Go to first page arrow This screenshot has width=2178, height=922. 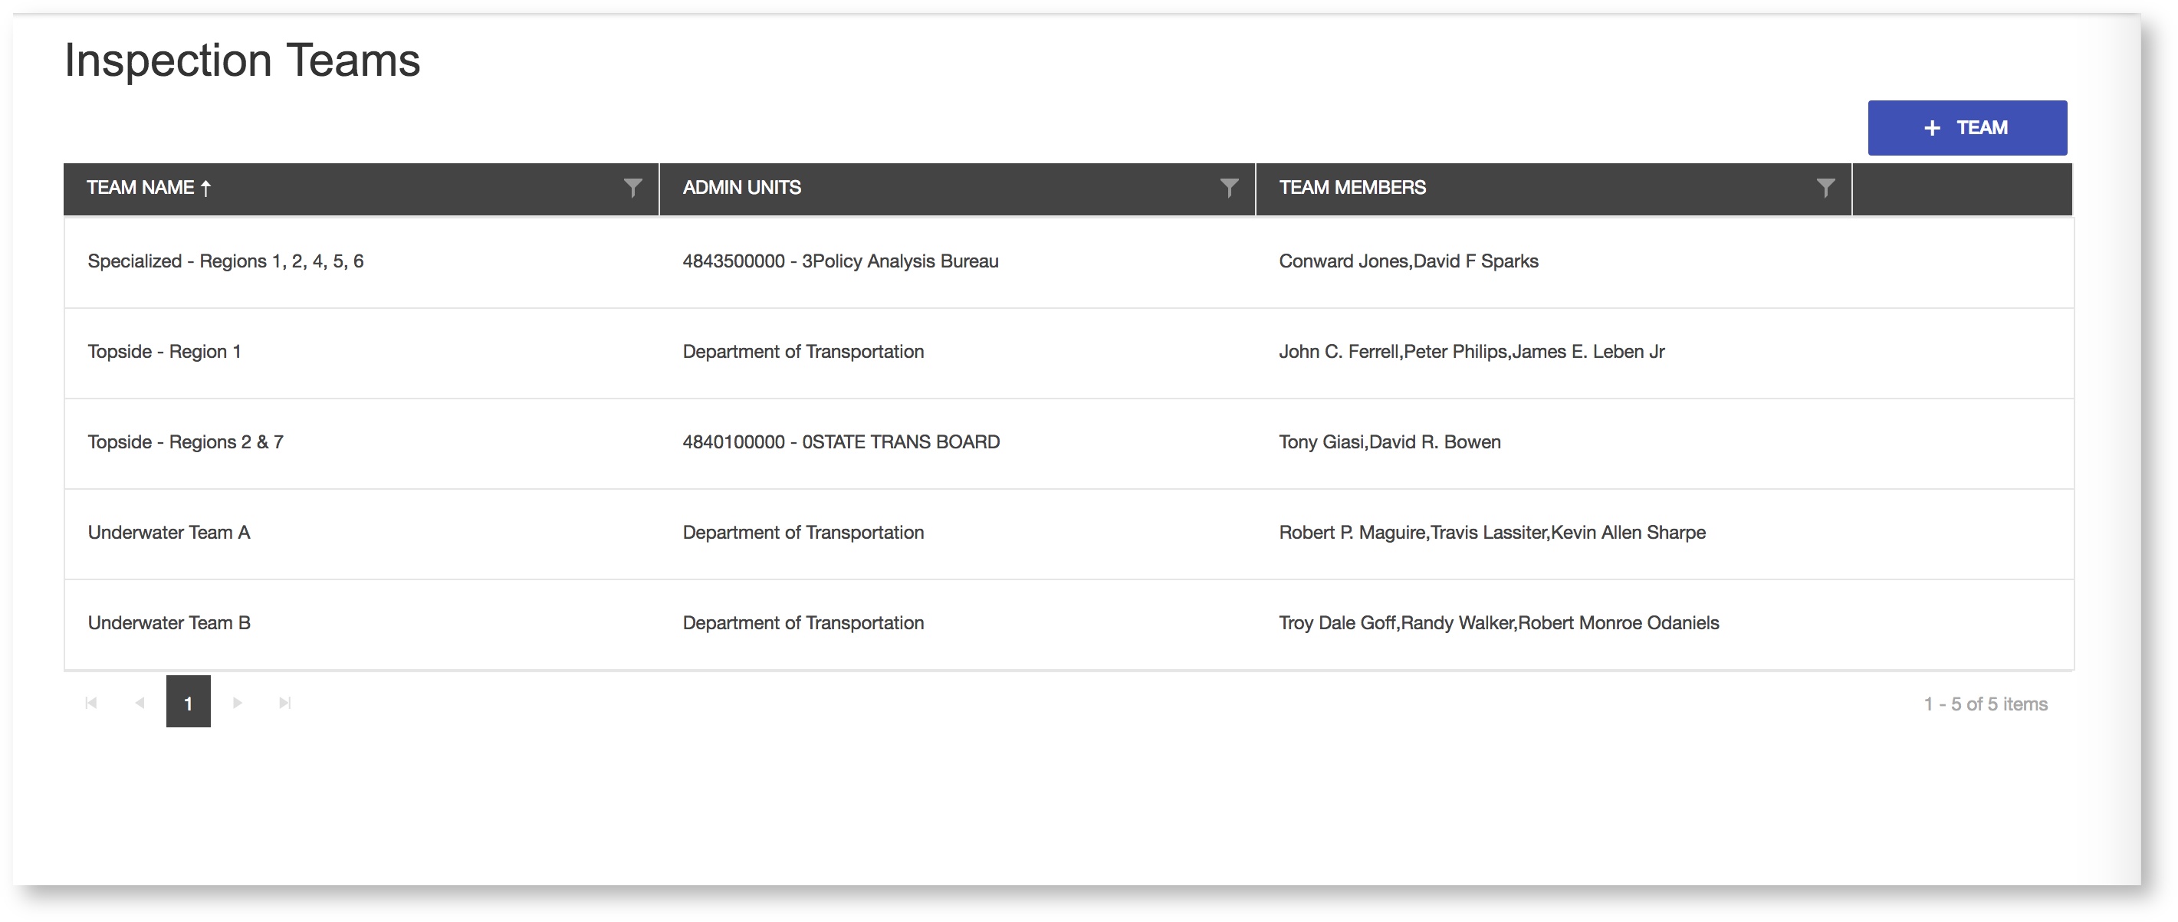(91, 703)
